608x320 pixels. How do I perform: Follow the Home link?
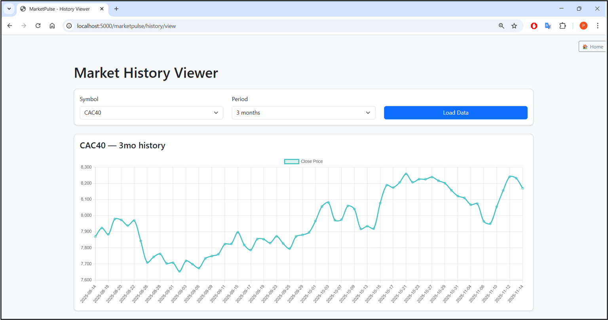coord(592,46)
